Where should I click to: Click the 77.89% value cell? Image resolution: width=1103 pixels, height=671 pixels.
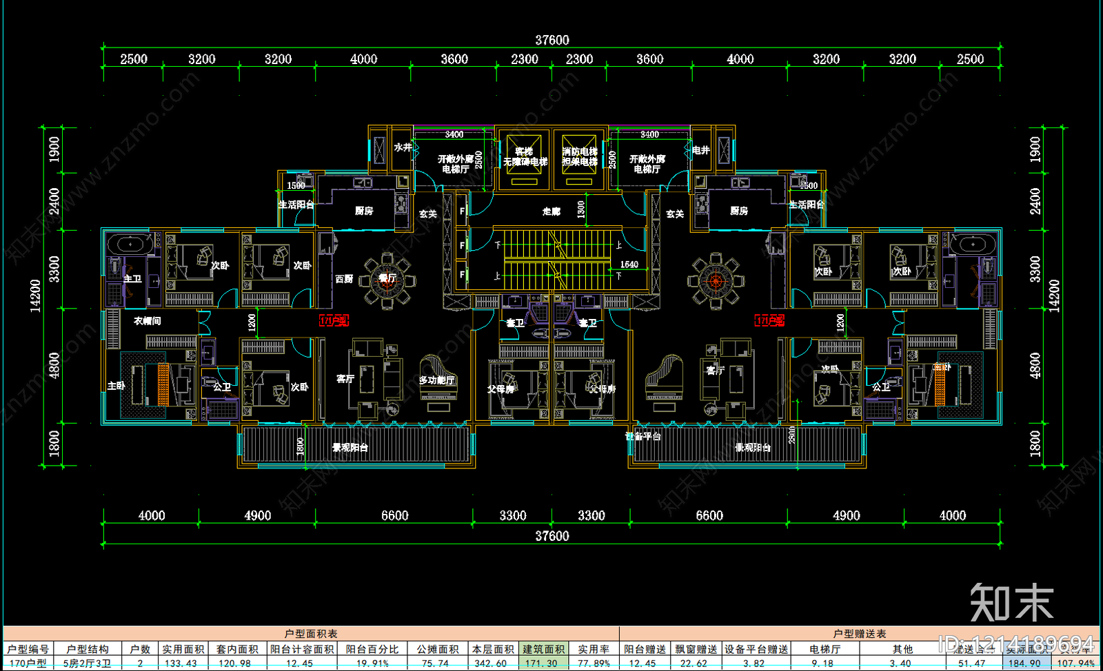[x=594, y=663]
